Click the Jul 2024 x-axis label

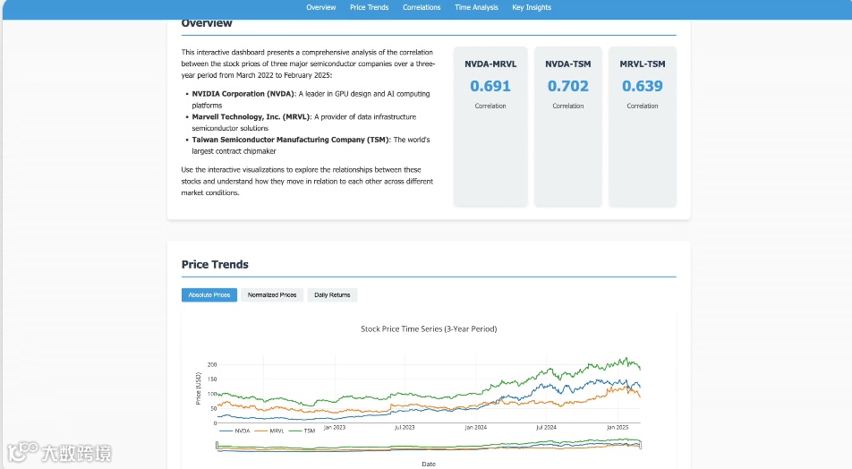coord(546,428)
